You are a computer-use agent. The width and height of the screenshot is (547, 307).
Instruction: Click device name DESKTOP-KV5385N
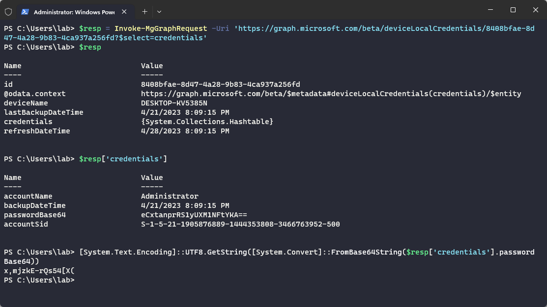click(x=174, y=103)
